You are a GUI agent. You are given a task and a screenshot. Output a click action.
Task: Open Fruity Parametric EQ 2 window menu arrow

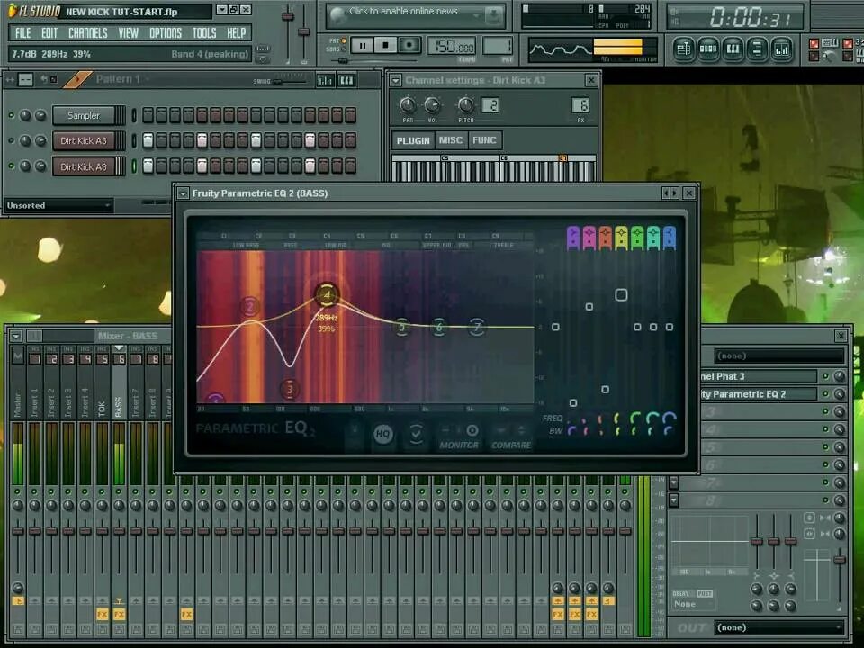click(x=183, y=193)
